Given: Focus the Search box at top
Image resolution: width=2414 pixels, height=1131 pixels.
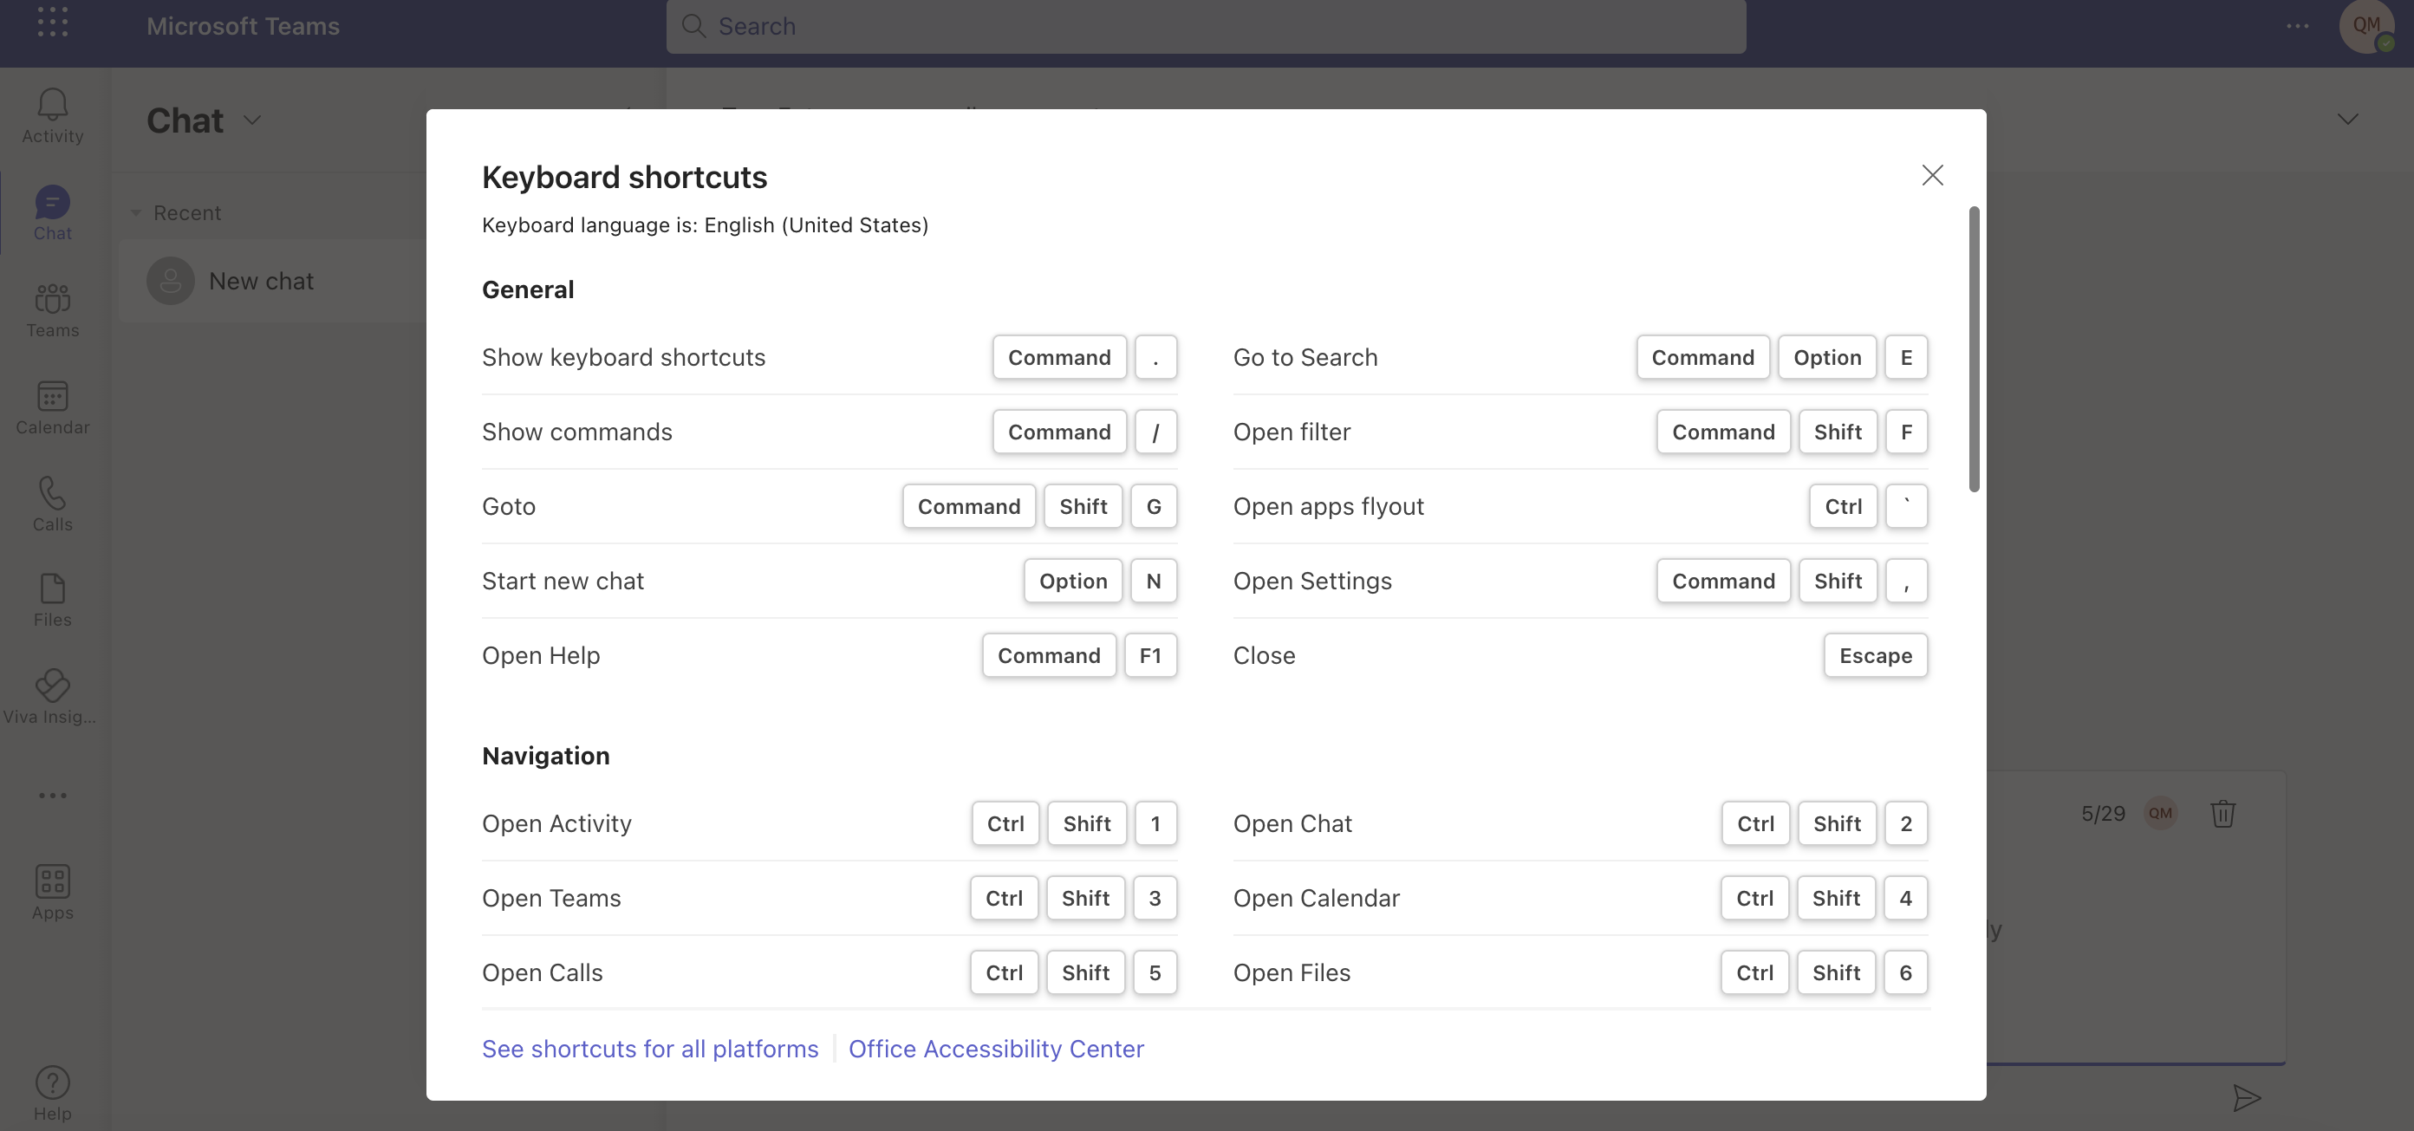Looking at the screenshot, I should click(x=1206, y=26).
